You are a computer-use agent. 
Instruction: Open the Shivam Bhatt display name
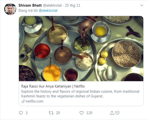30,5
